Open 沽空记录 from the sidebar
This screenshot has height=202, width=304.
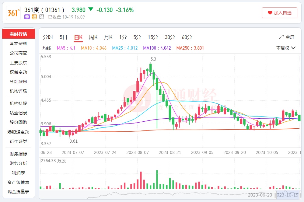(18, 113)
